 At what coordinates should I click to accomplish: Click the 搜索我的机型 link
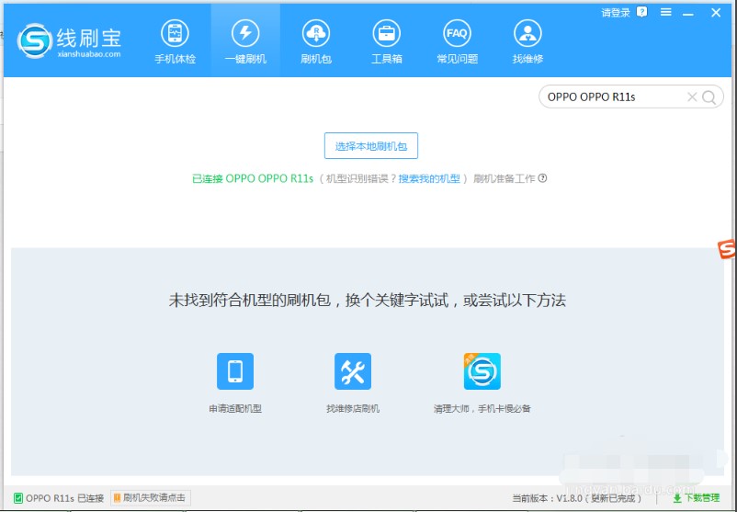click(429, 178)
